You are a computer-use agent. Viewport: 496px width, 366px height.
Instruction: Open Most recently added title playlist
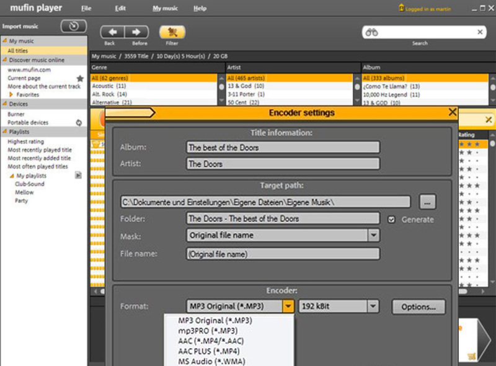39,158
